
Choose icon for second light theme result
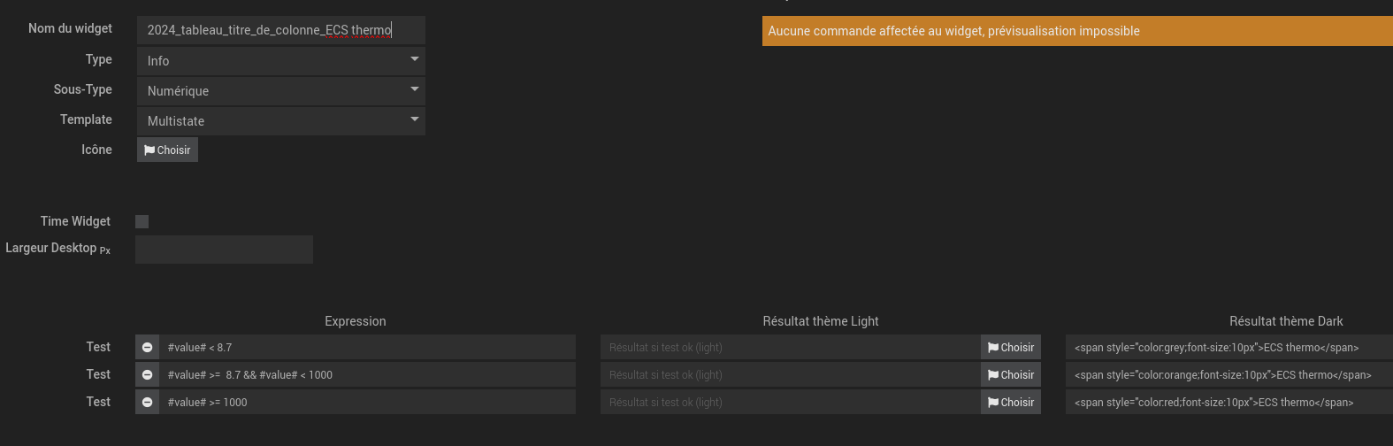tap(1010, 375)
